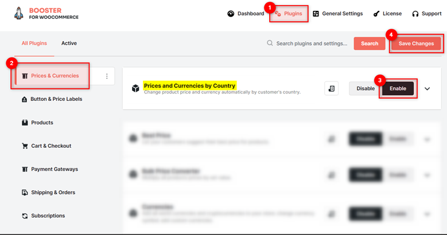The image size is (447, 235).
Task: Click the Payment Gateways icon
Action: tap(25, 169)
